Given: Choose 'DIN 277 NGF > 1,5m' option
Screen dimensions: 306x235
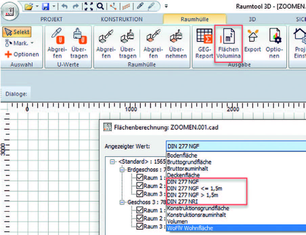Looking at the screenshot, I should click(x=193, y=195).
